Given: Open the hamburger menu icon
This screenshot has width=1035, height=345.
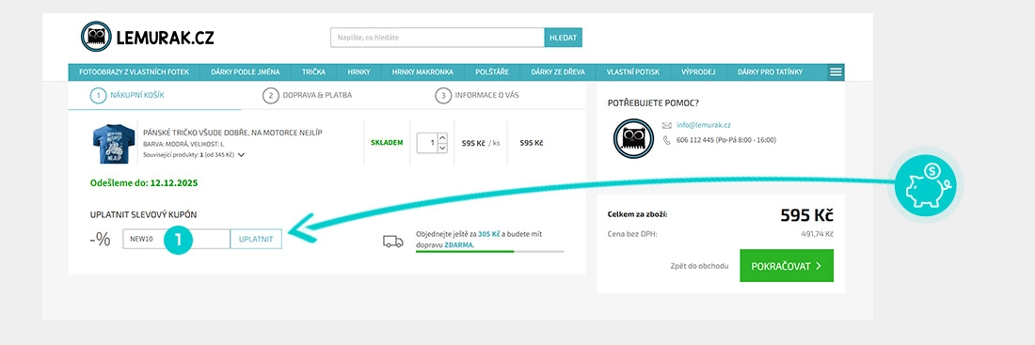Looking at the screenshot, I should (x=836, y=71).
